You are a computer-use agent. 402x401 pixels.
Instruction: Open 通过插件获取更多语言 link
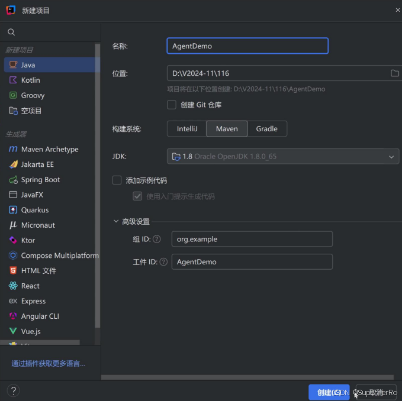[48, 363]
